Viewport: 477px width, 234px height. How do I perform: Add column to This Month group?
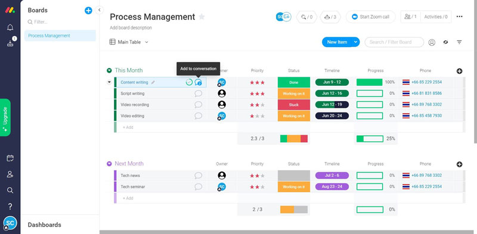click(x=459, y=71)
